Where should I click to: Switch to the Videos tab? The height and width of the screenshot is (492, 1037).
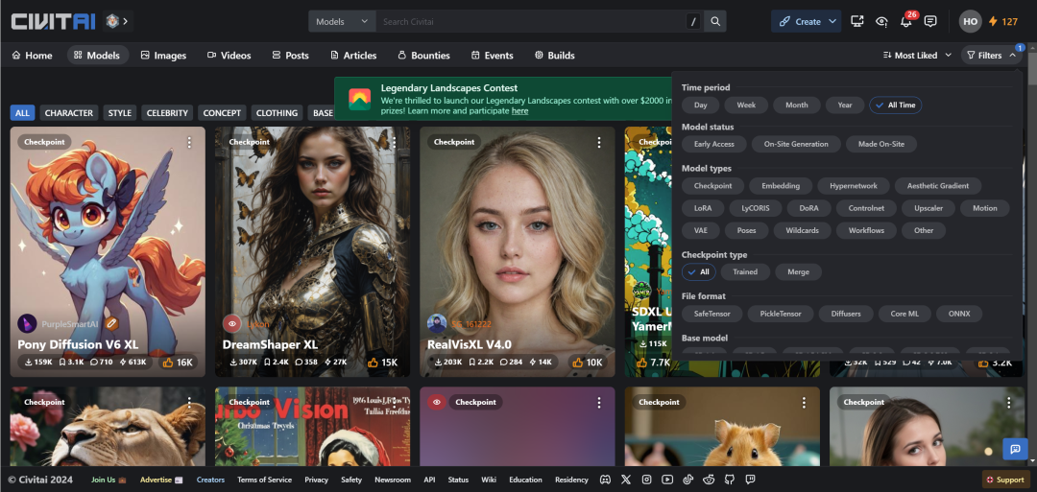[x=229, y=56]
